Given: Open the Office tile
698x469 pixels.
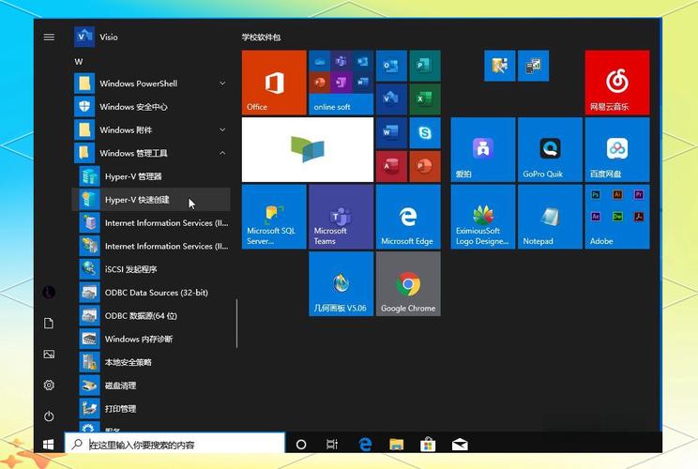Looking at the screenshot, I should 274,83.
